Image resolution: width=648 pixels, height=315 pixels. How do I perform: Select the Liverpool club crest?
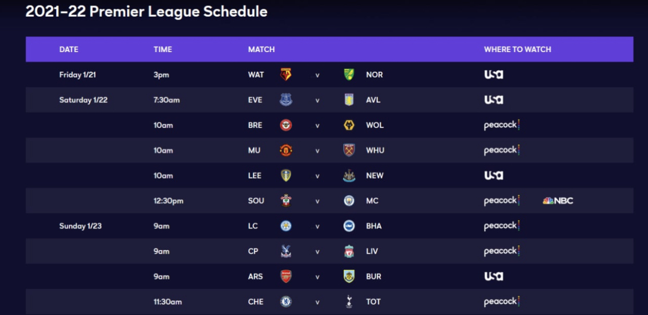tap(349, 251)
